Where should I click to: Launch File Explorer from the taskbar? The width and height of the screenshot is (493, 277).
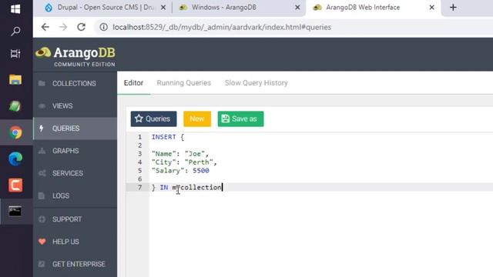coord(15,79)
